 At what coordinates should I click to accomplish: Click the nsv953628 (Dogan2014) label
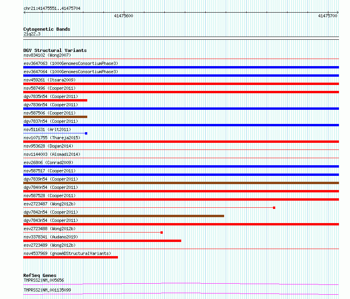pyautogui.click(x=48, y=146)
